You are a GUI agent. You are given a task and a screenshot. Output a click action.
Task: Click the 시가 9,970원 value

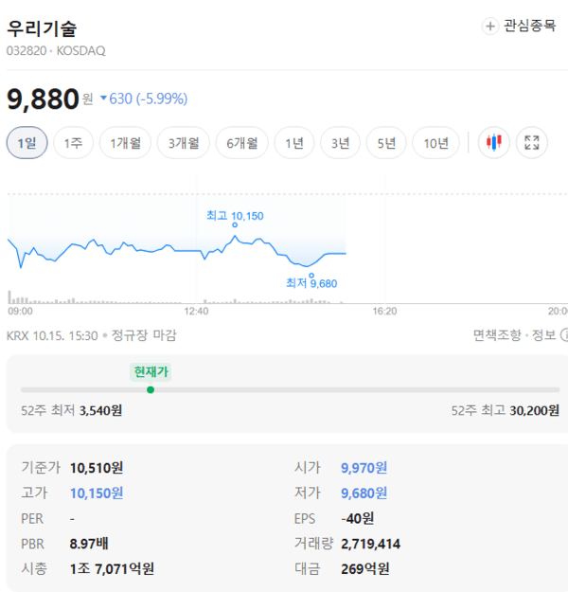[364, 468]
